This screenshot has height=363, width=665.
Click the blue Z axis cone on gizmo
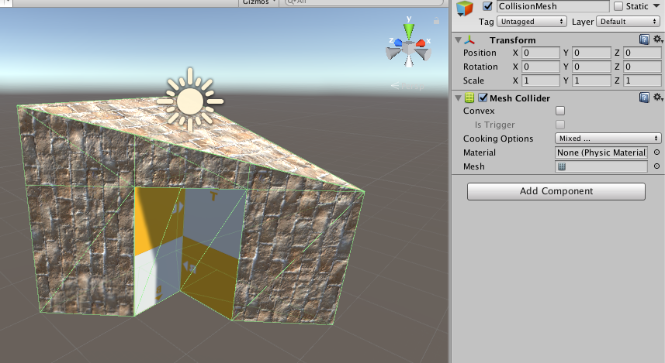[398, 43]
